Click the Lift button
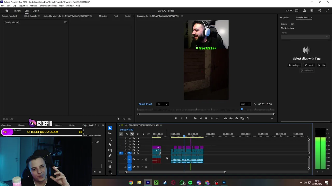332x186 pixels. tap(225, 118)
